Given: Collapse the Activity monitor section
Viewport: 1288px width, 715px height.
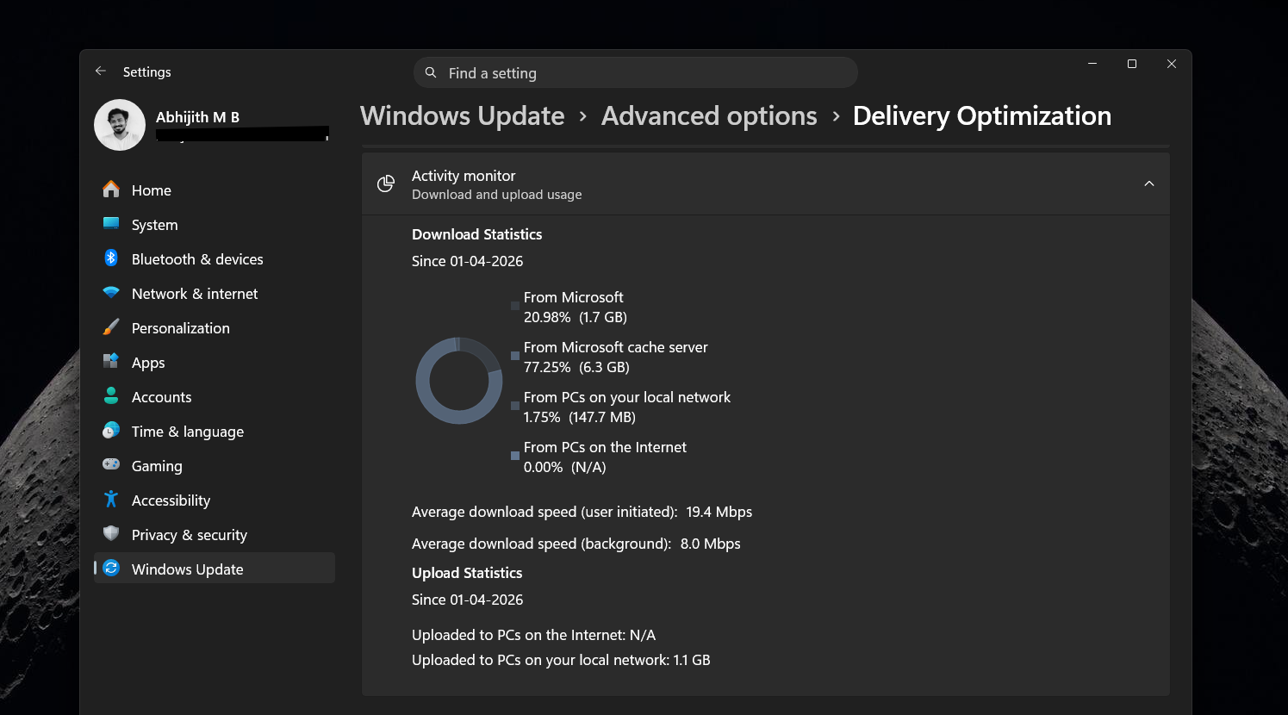Looking at the screenshot, I should point(1148,183).
